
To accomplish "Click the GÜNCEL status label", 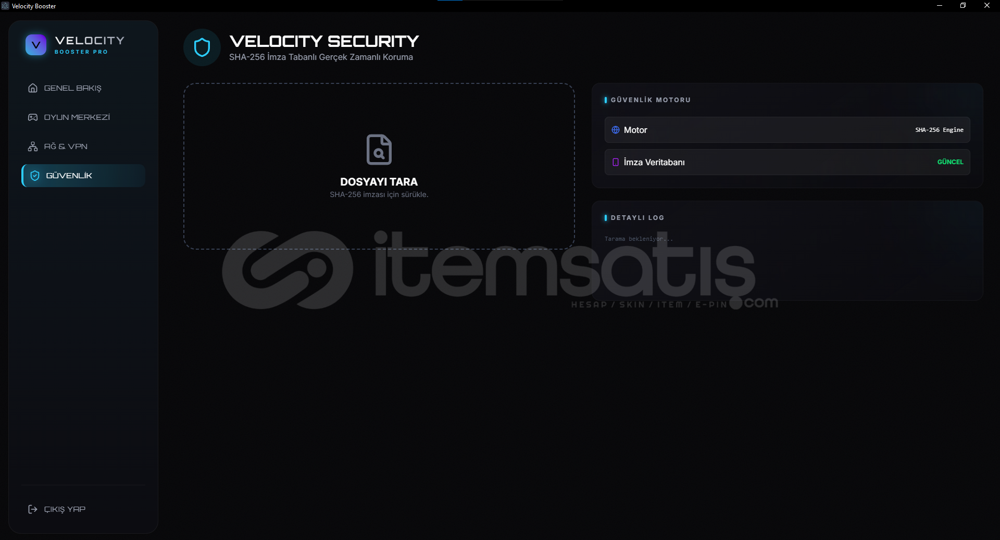I will pyautogui.click(x=950, y=162).
